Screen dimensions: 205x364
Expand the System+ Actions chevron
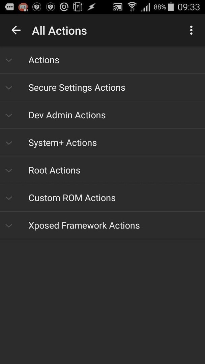(9, 143)
